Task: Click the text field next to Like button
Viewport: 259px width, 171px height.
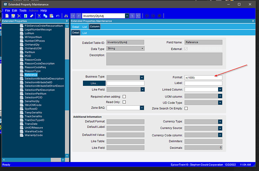Action: click(125, 83)
